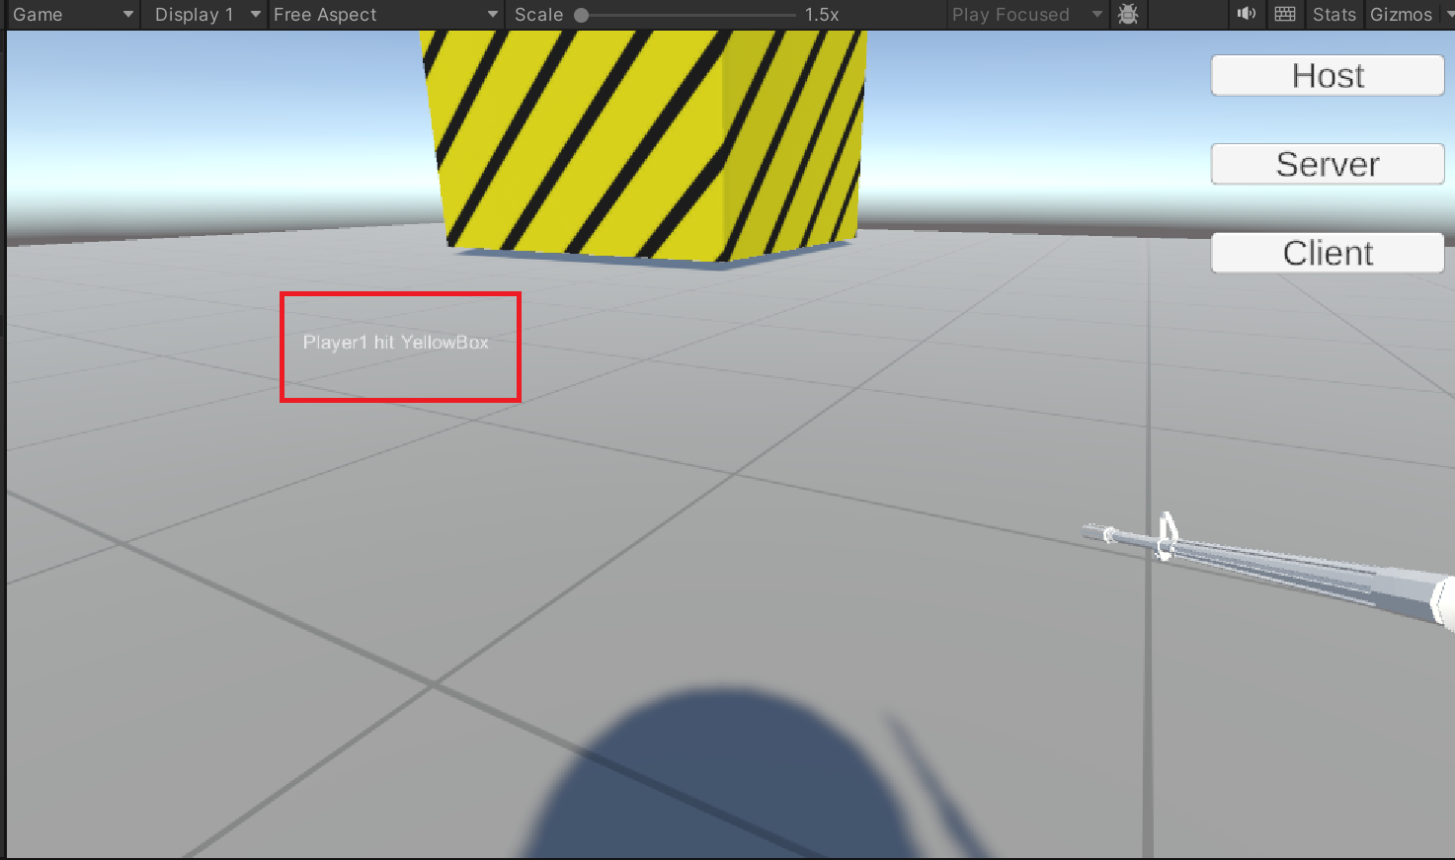Screen dimensions: 1455x860
Task: Click the player's shadow on the floor
Action: (x=721, y=780)
